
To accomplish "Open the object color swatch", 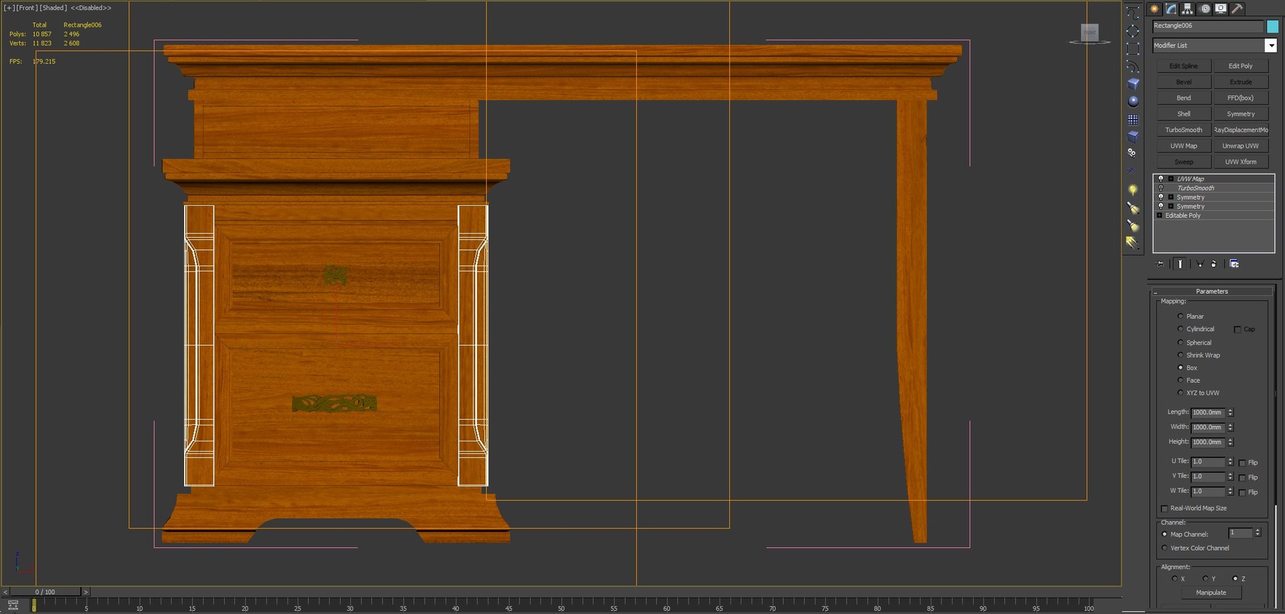I will 1272,26.
